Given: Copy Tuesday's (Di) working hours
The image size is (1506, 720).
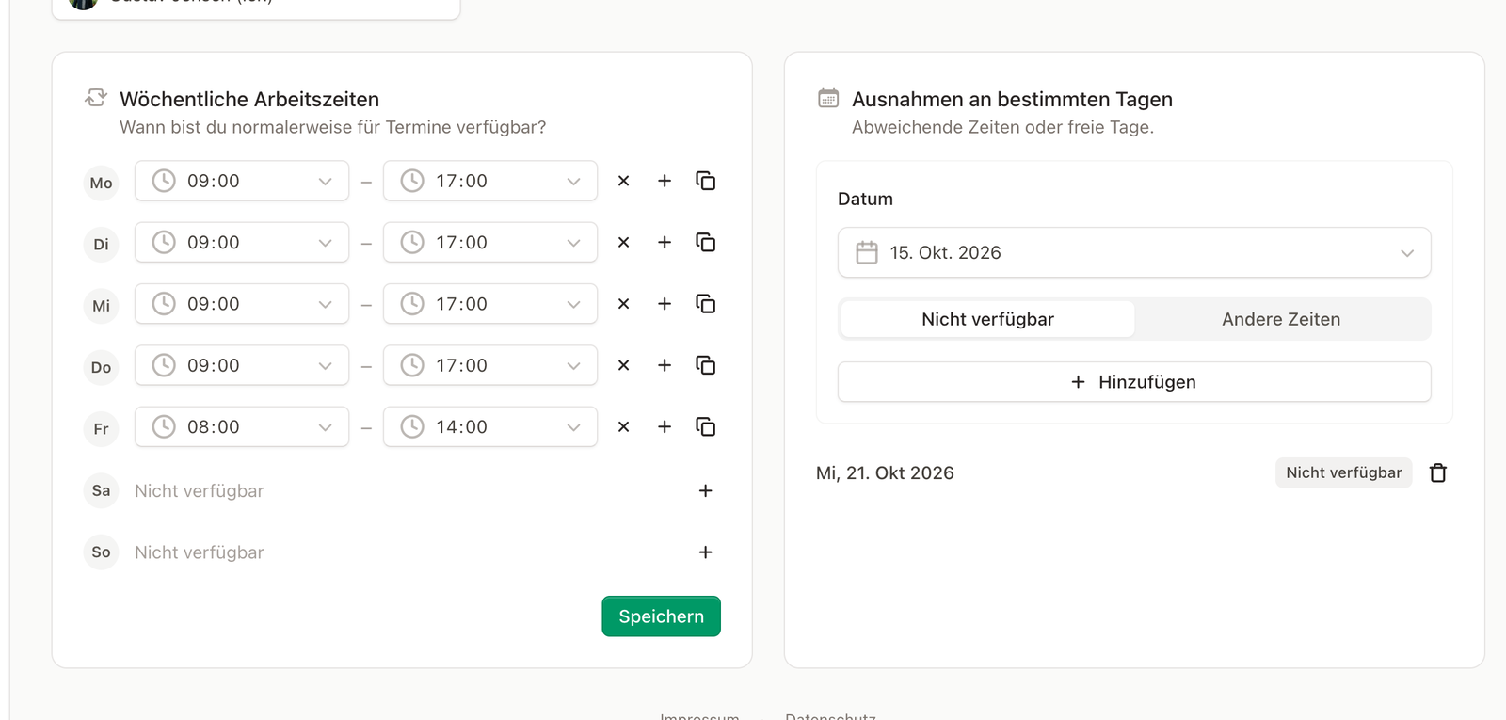Looking at the screenshot, I should (x=706, y=243).
